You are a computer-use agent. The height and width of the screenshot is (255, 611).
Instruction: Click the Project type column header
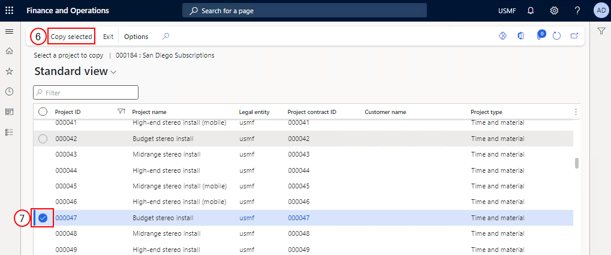point(486,112)
